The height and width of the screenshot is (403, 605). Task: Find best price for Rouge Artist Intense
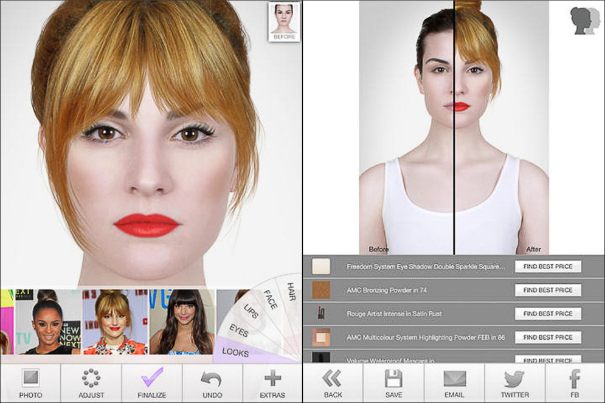pos(548,314)
